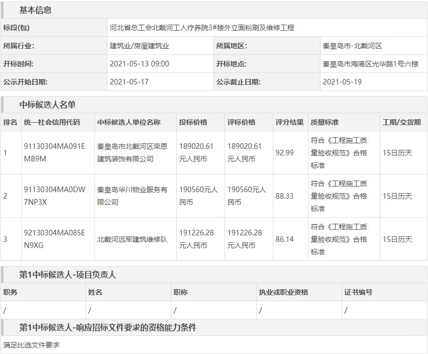This screenshot has width=428, height=354.
Task: Click the 统一社会信用代码 column header
Action: [52, 122]
